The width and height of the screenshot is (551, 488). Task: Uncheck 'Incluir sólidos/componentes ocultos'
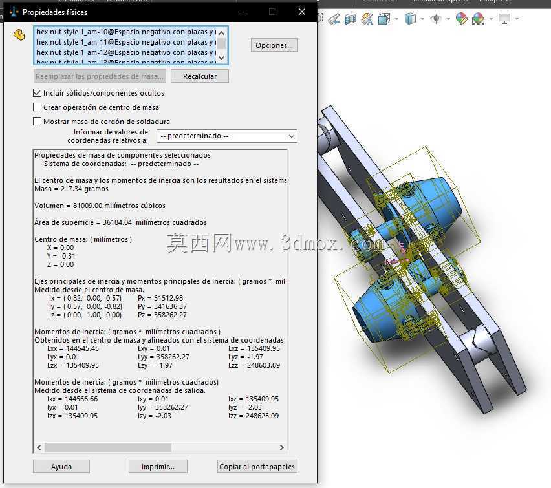(x=37, y=93)
